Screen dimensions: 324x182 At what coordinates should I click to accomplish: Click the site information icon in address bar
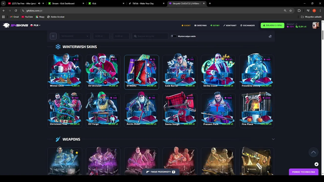(23, 11)
